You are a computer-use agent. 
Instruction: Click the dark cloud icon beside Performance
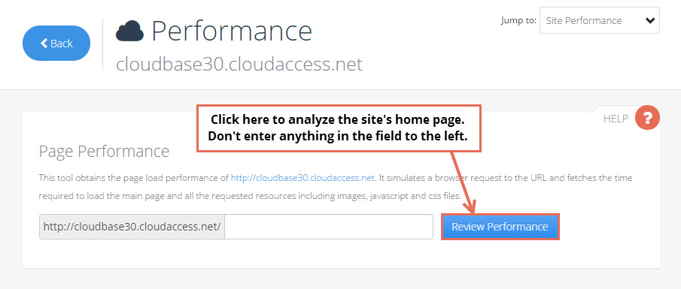click(x=129, y=31)
